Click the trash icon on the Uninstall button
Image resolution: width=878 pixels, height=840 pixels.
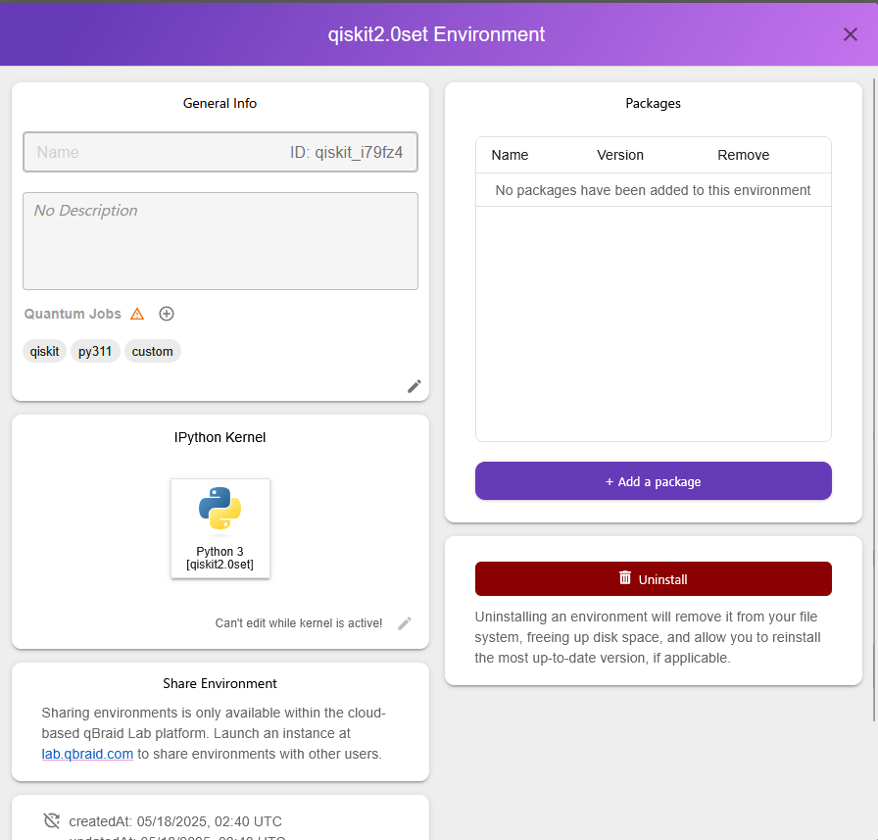point(625,577)
